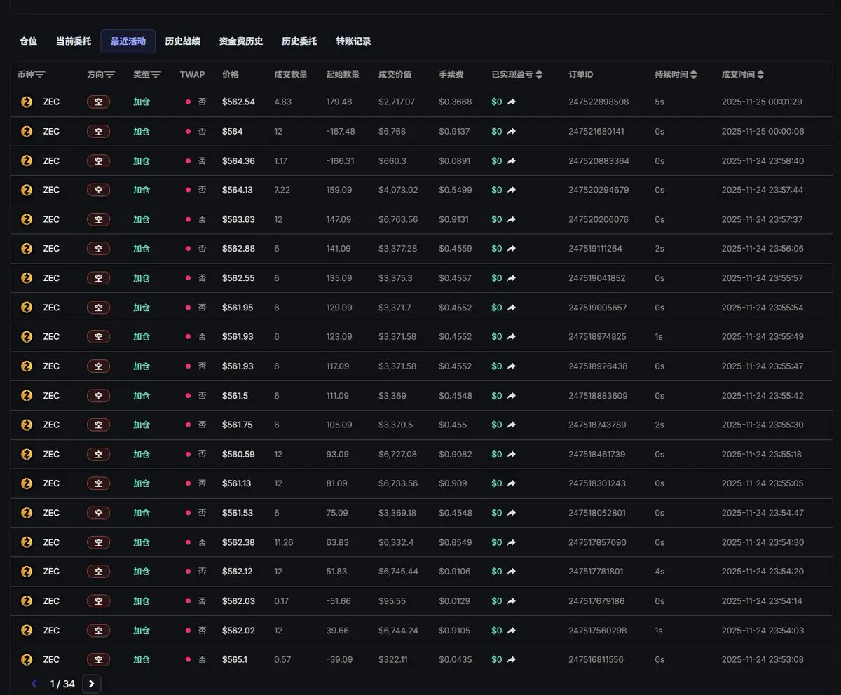Click the ZEC coin icon in the $560.59 row
This screenshot has height=695, width=841.
pyautogui.click(x=27, y=454)
